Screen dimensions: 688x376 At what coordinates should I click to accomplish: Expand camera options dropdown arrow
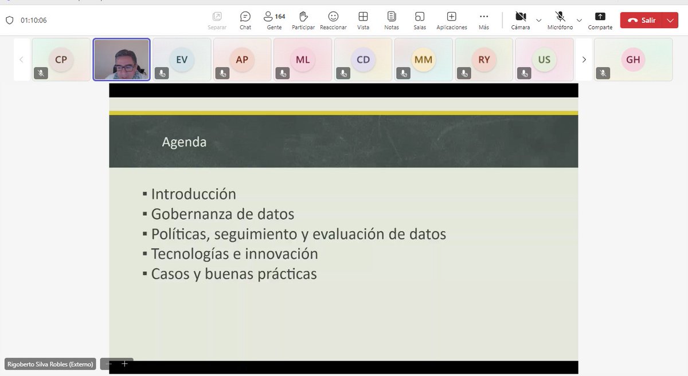click(x=538, y=20)
